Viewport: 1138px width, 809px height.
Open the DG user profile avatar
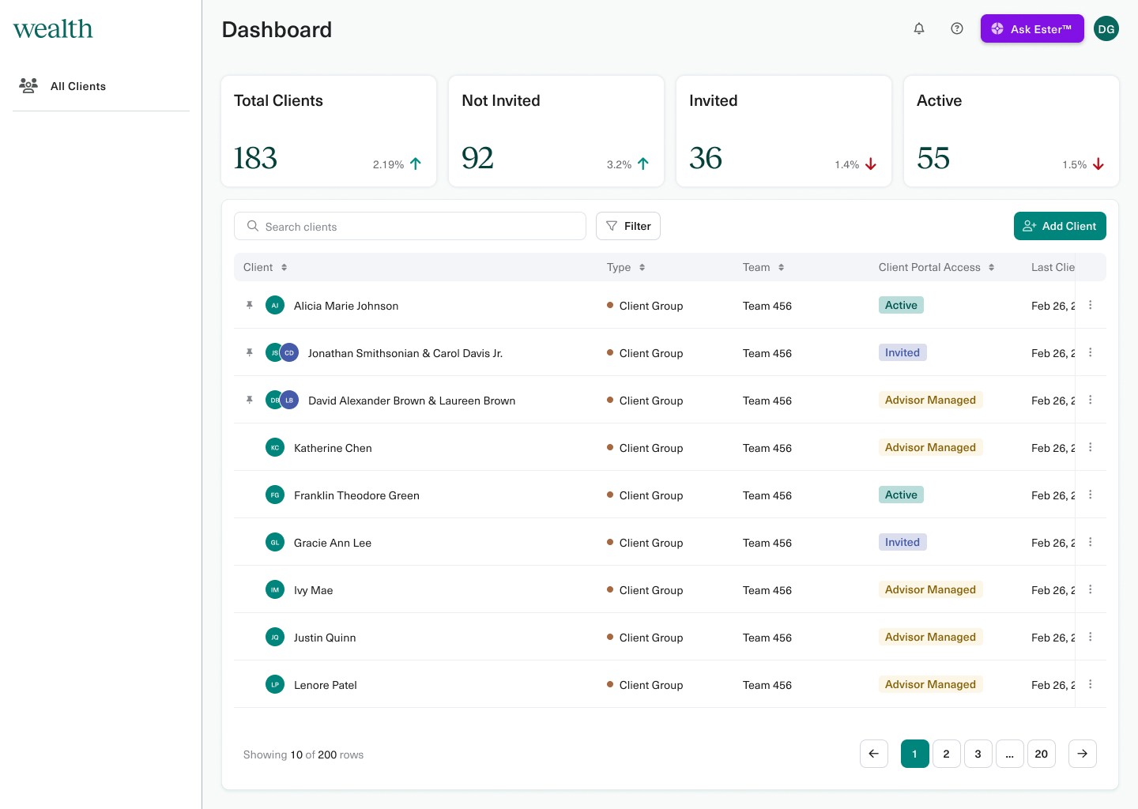[1106, 29]
